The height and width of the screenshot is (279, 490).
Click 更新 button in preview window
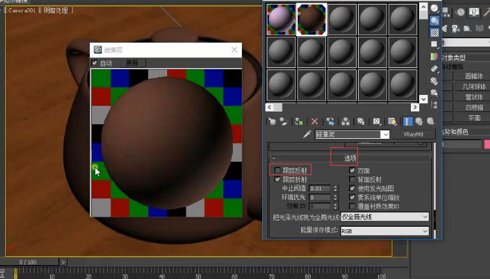coord(132,63)
